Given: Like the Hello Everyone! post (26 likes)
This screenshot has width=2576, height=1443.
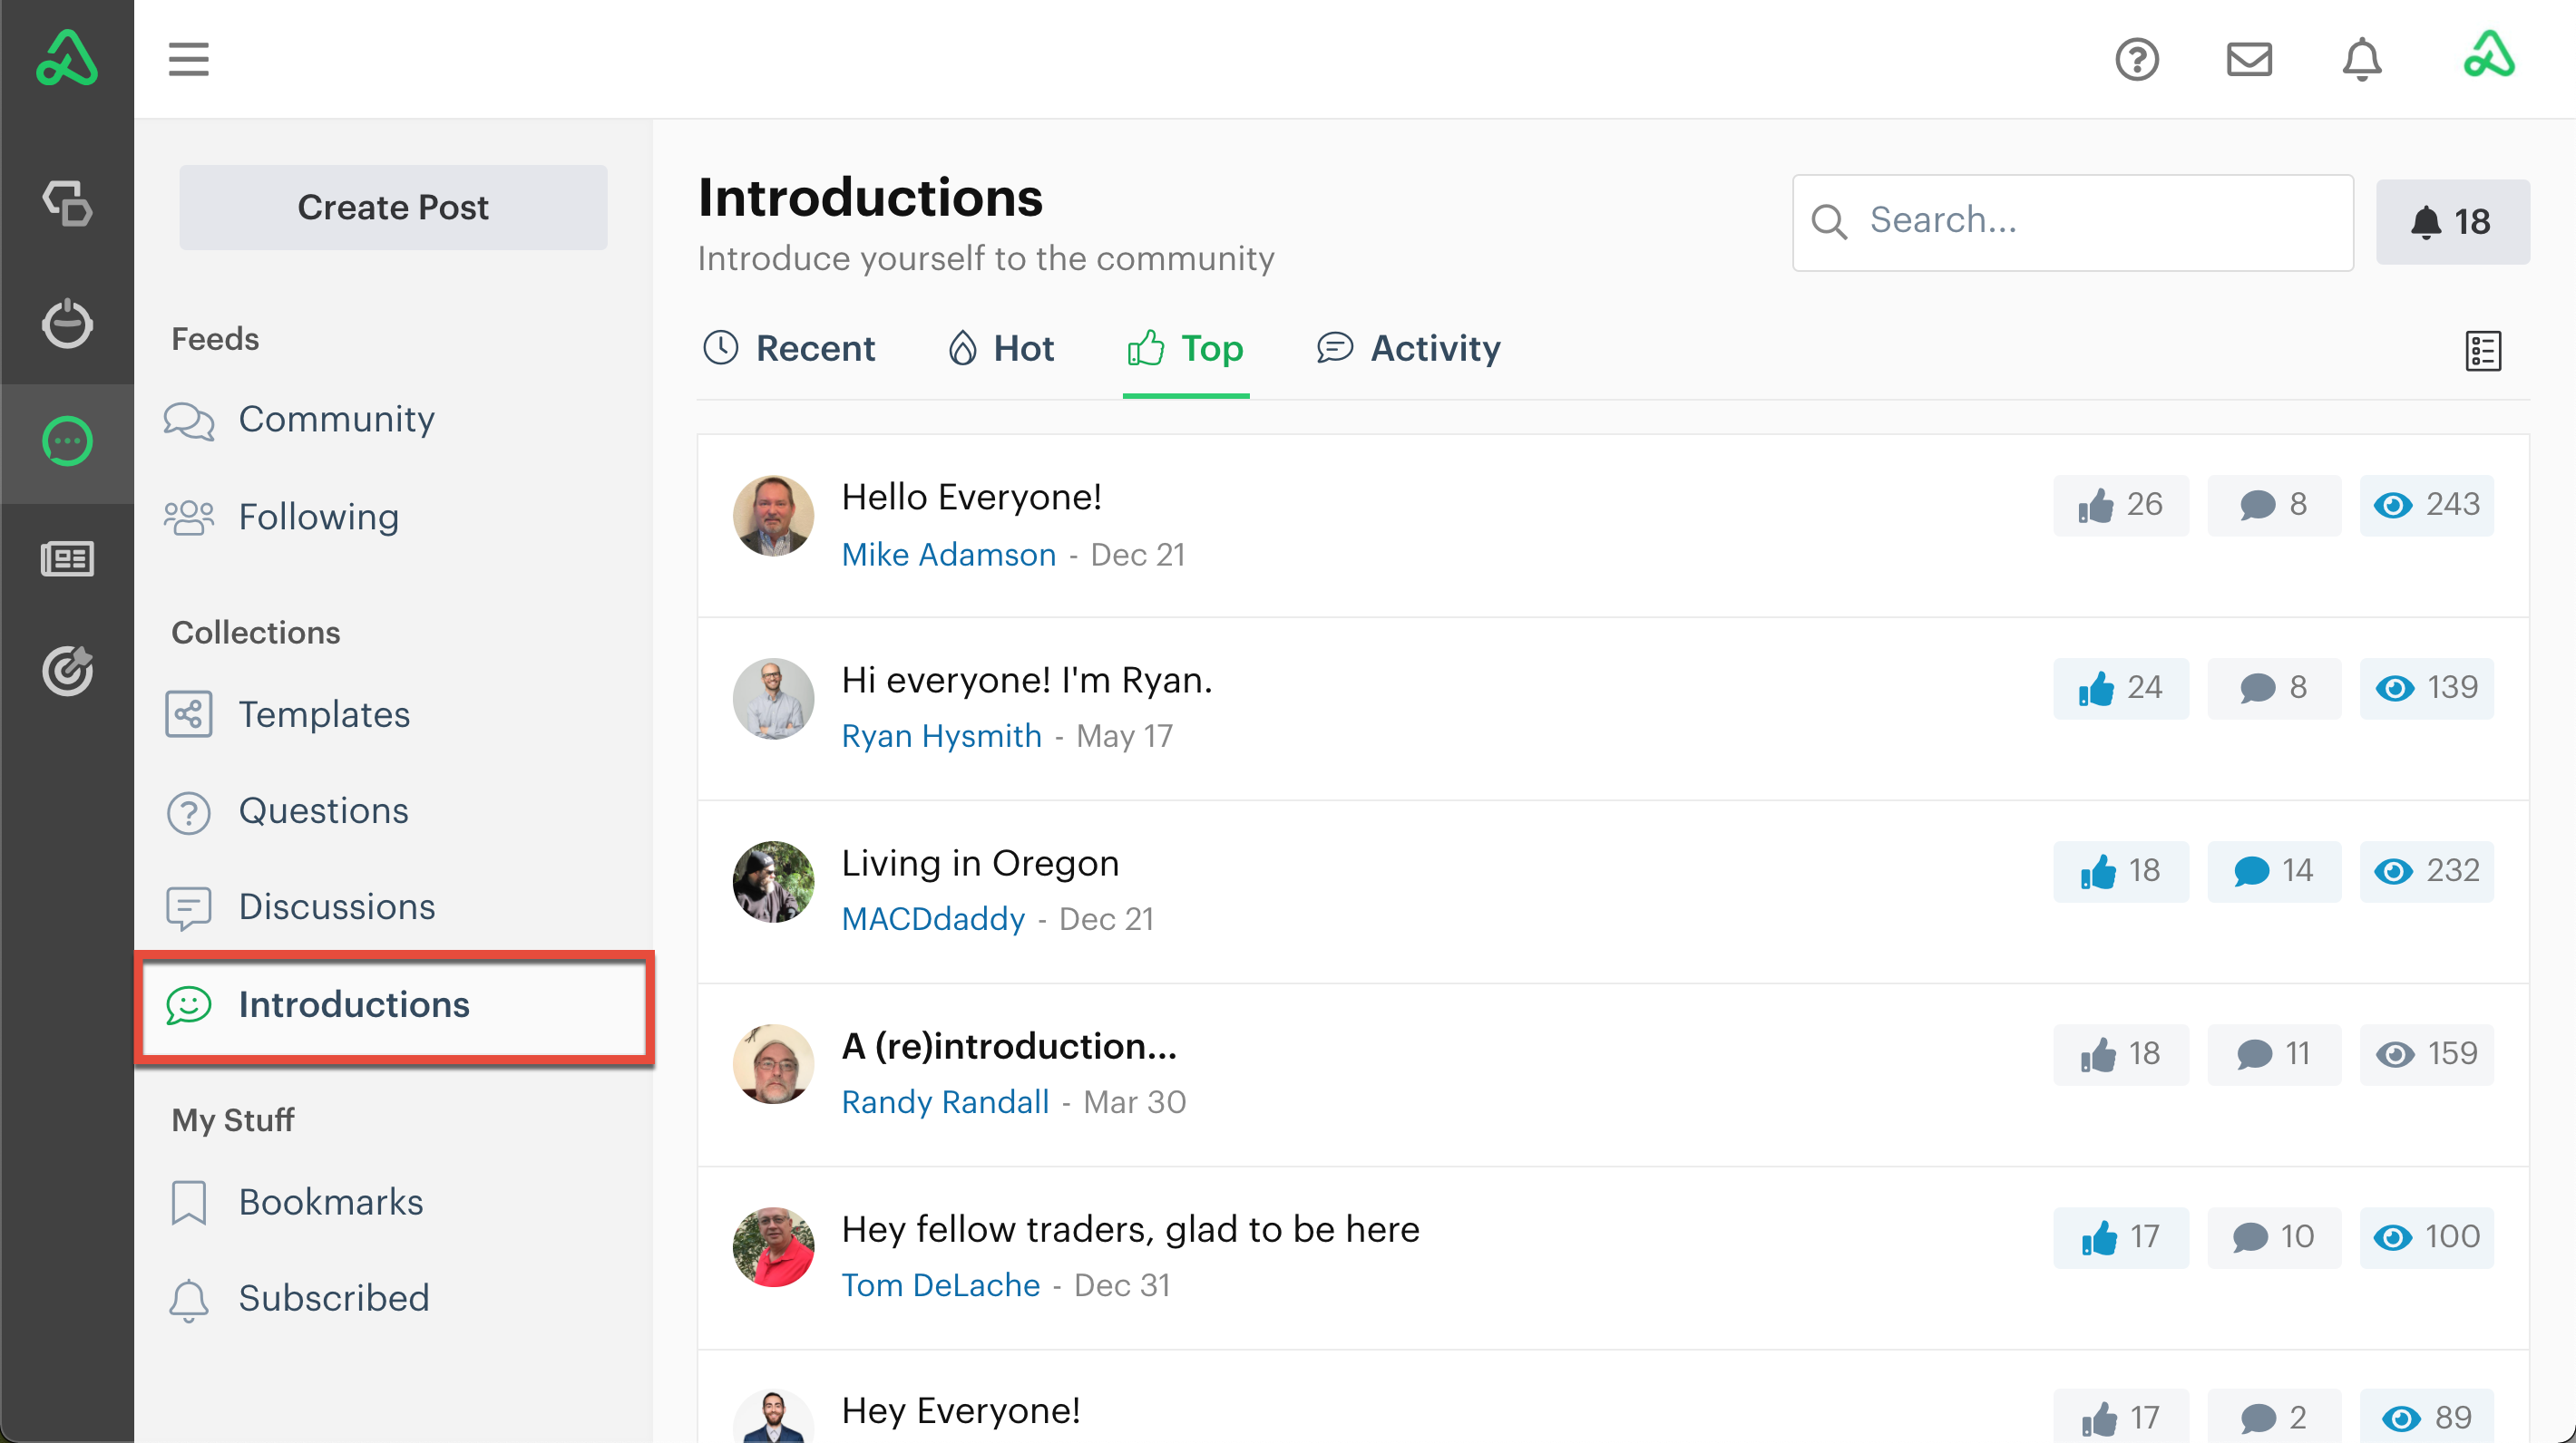Looking at the screenshot, I should click(x=2120, y=505).
